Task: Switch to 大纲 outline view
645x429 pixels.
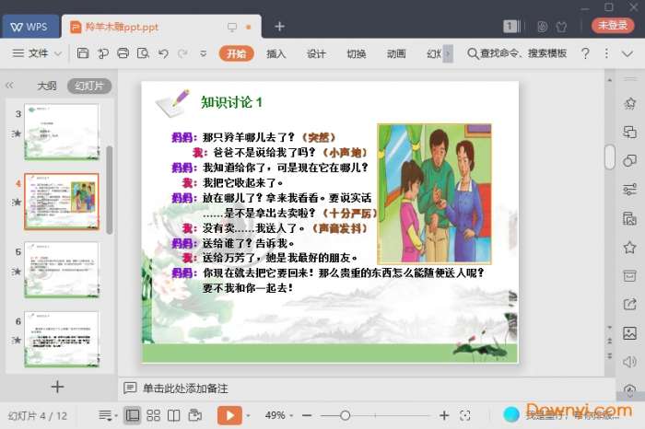Action: (47, 86)
